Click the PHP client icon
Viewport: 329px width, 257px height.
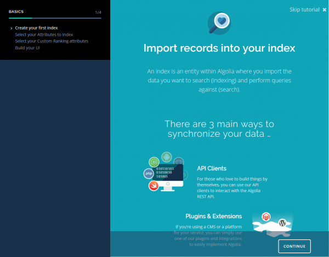[x=149, y=174]
